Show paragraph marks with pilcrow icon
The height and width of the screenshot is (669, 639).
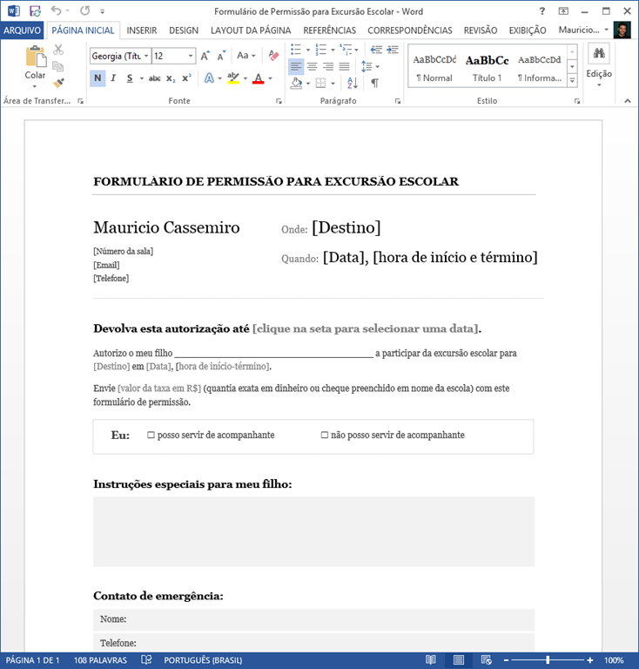click(x=374, y=84)
